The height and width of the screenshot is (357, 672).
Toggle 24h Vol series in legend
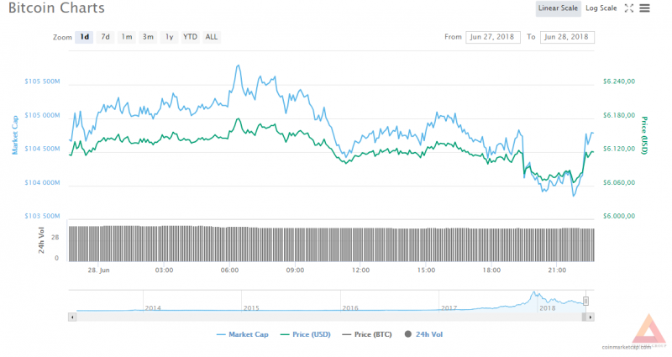tap(423, 334)
